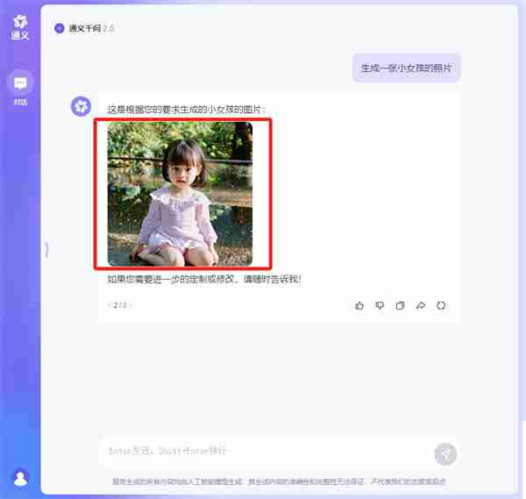Regenerate the response with refresh icon

[x=441, y=305]
